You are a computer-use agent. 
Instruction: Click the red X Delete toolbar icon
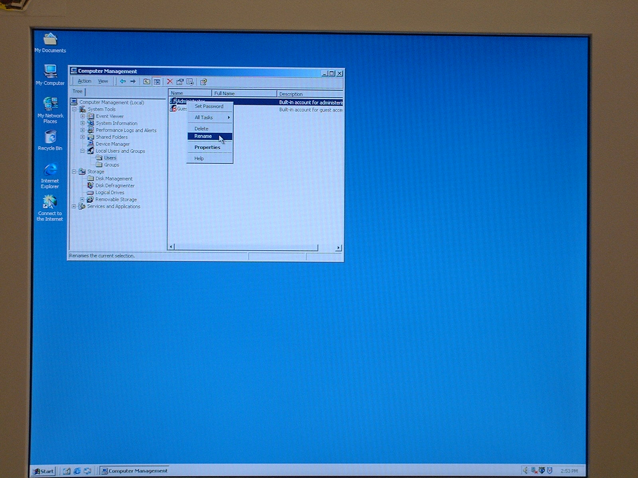tap(169, 82)
